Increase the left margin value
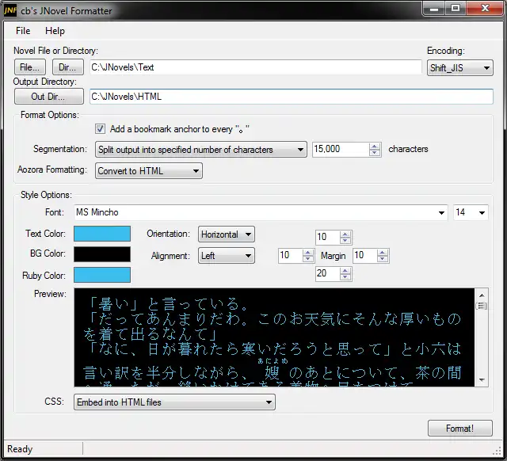 [x=308, y=253]
